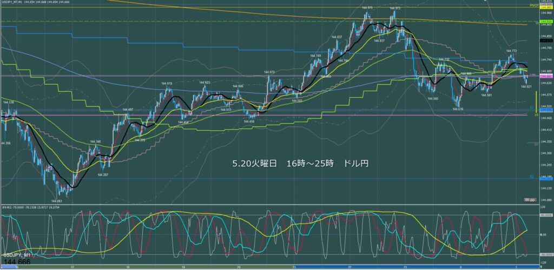Image resolution: width=554 pixels, height=270 pixels.
Task: Click the 21 hour marker on time axis
Action: coord(294,267)
